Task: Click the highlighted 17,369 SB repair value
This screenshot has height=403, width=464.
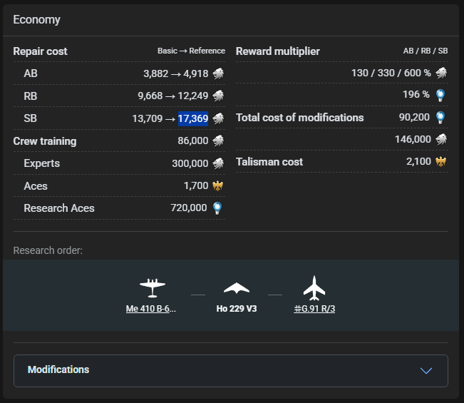Action: [193, 118]
